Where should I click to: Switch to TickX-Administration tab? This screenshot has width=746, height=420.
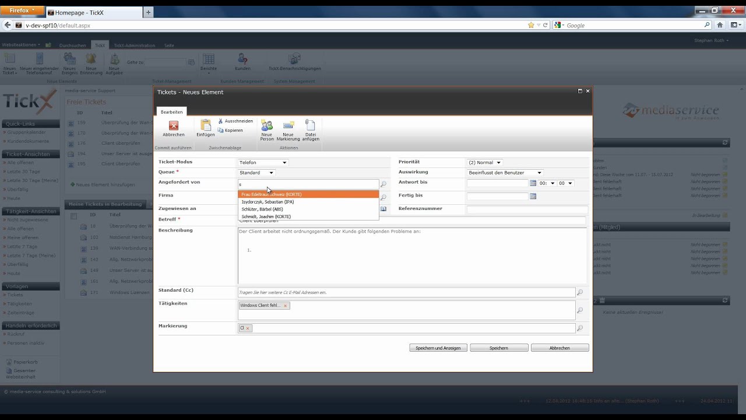click(x=135, y=45)
